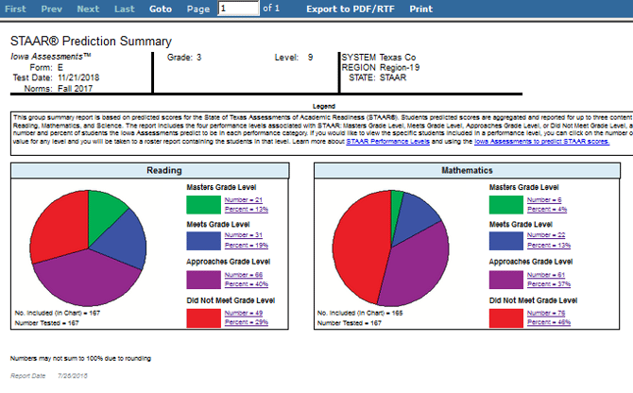Click Mathematics Masters Number = 6 link
Screen dimensions: 633x393
pos(544,199)
